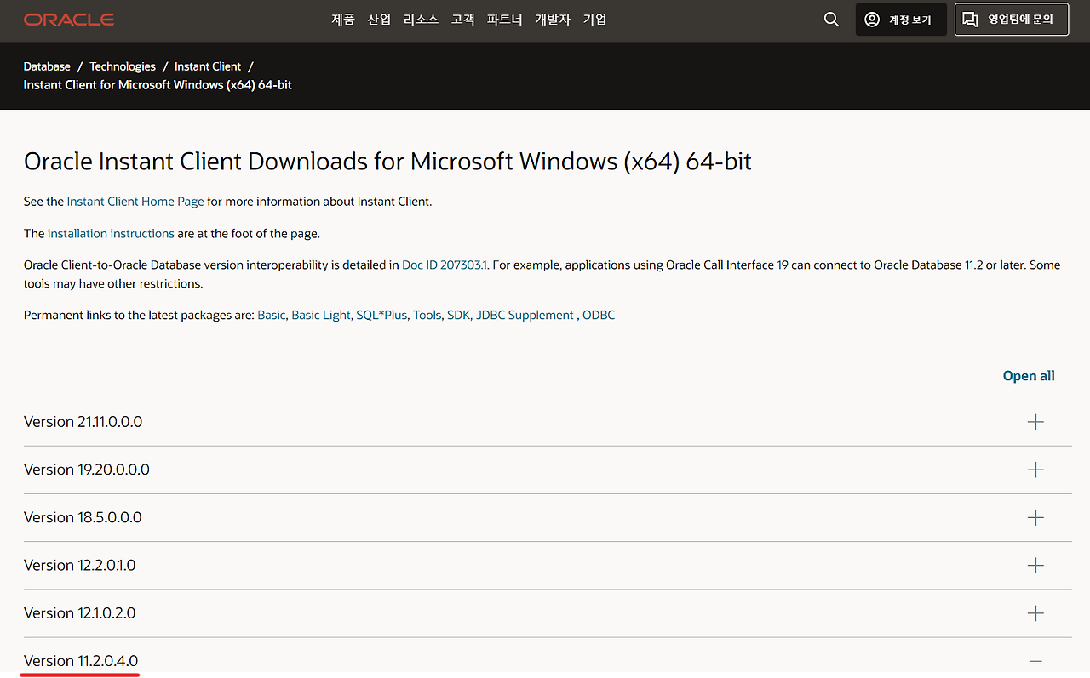Click breadcrumb text Instant Client for Microsoft Windows (x64) 64-bit

[158, 85]
